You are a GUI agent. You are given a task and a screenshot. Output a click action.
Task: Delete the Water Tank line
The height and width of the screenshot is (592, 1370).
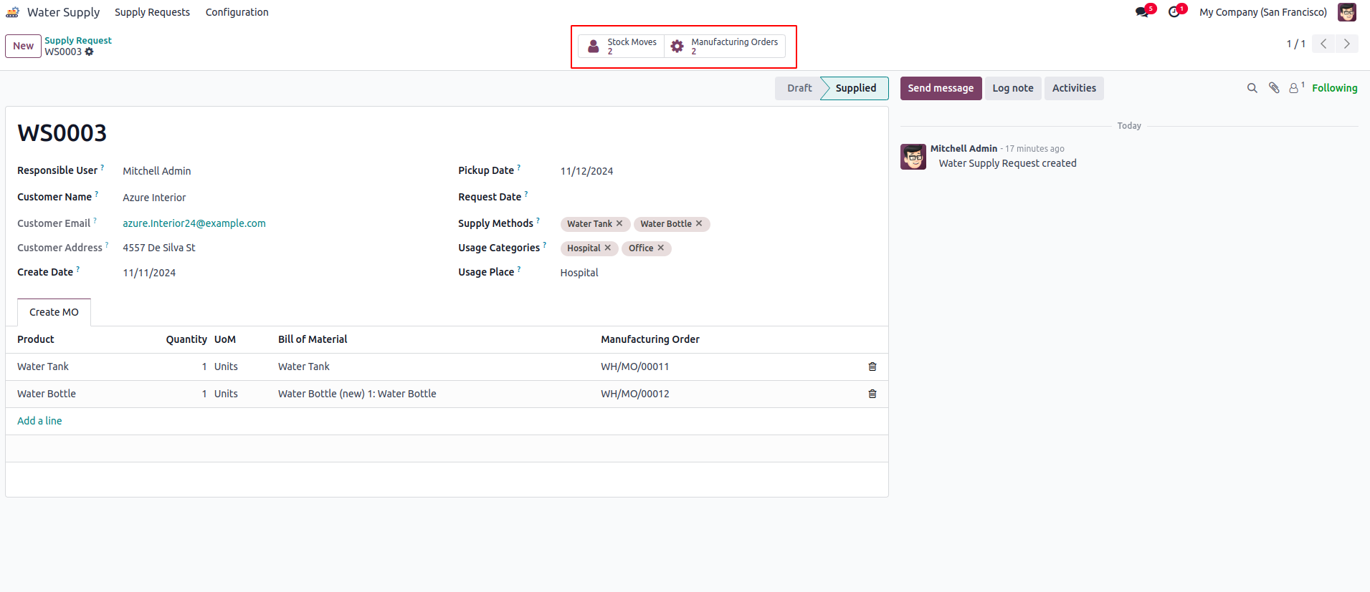tap(872, 367)
